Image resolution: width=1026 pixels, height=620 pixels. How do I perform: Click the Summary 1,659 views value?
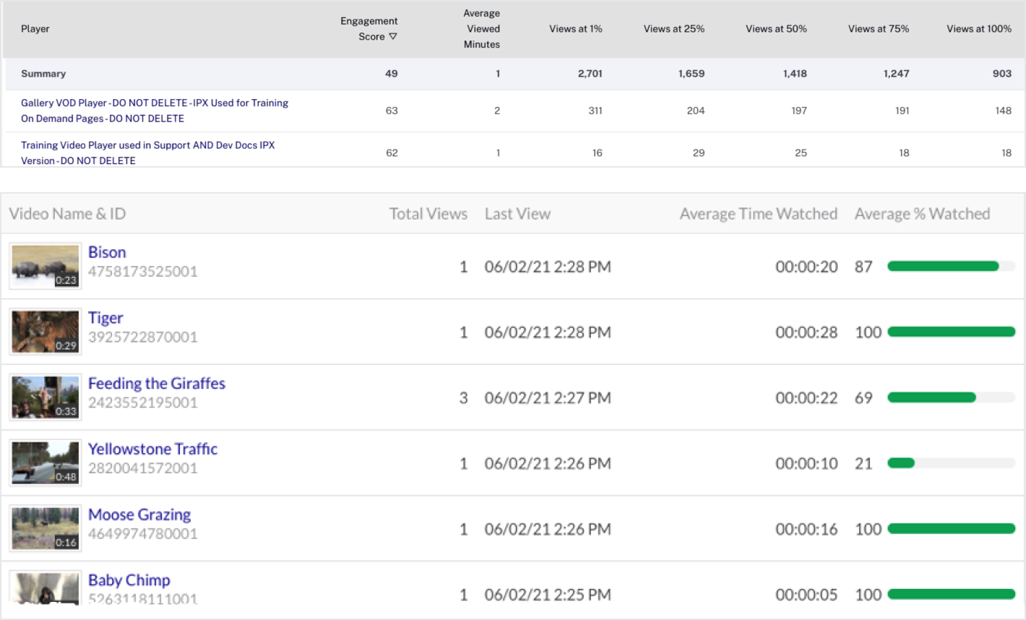click(691, 74)
